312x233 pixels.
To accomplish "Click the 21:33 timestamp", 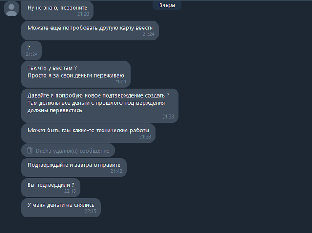I will (168, 117).
